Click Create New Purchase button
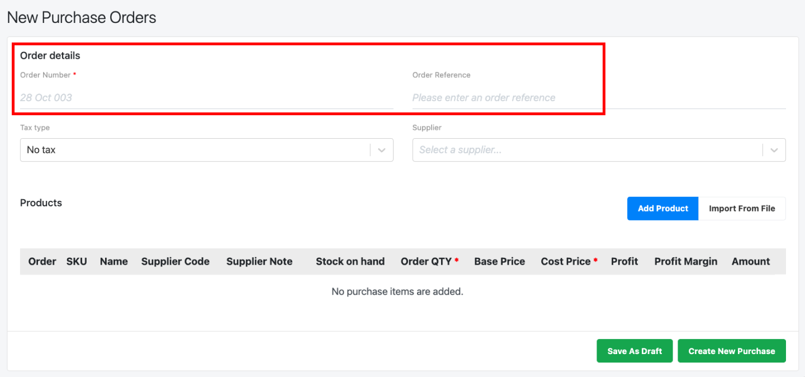This screenshot has height=377, width=805. point(732,351)
